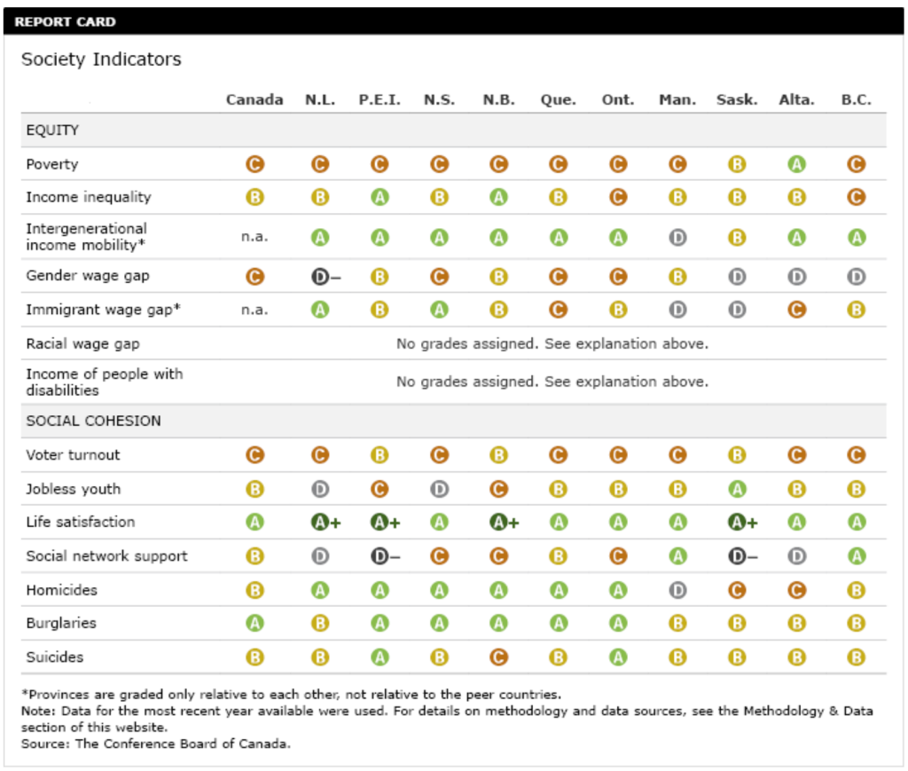Click B.C.'s A grade for Social network support
This screenshot has width=908, height=771.
click(x=856, y=556)
